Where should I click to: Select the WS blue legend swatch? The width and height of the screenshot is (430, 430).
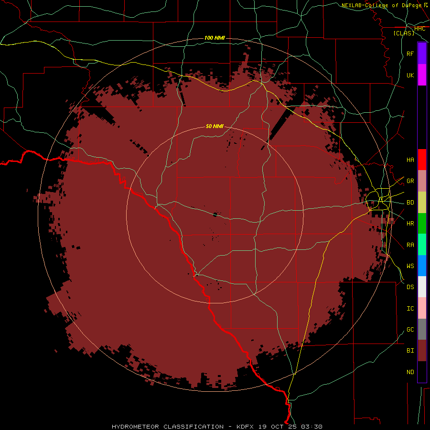click(422, 266)
